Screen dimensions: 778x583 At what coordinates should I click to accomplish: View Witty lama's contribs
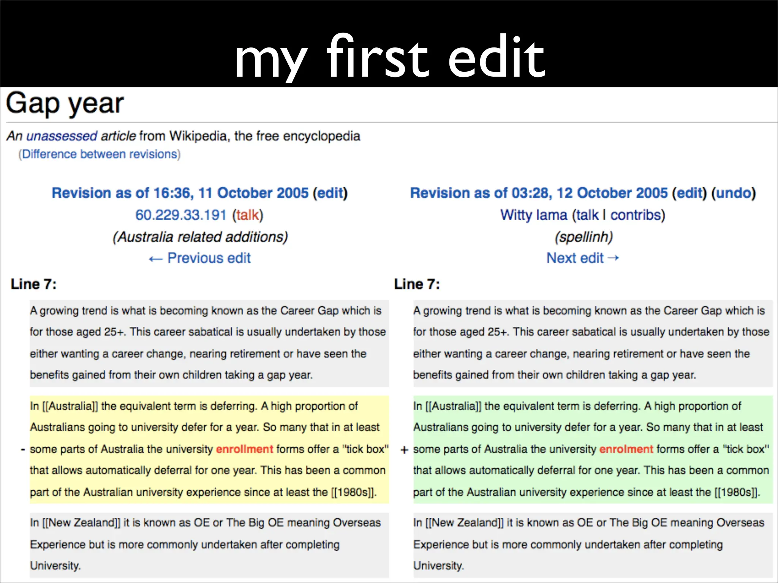[636, 215]
